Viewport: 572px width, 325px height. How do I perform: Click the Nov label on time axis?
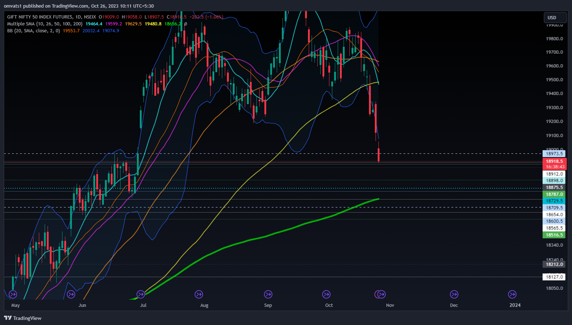point(390,305)
